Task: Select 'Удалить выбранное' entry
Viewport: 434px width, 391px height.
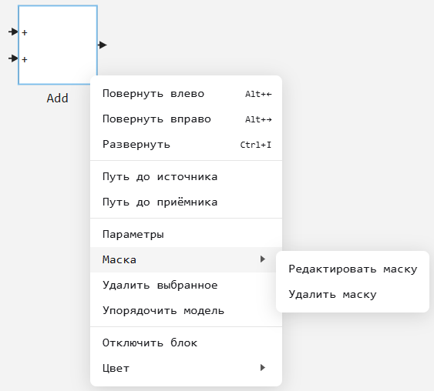Action: 186,285
